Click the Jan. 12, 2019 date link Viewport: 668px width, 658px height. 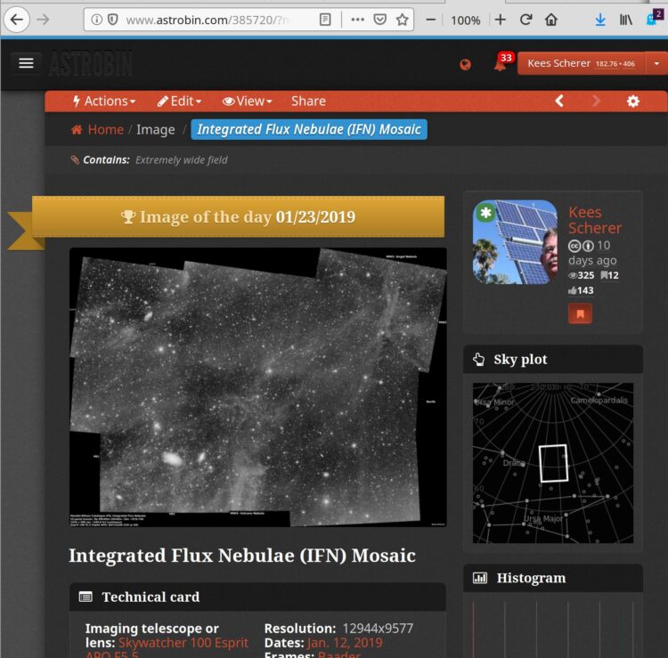tap(344, 643)
